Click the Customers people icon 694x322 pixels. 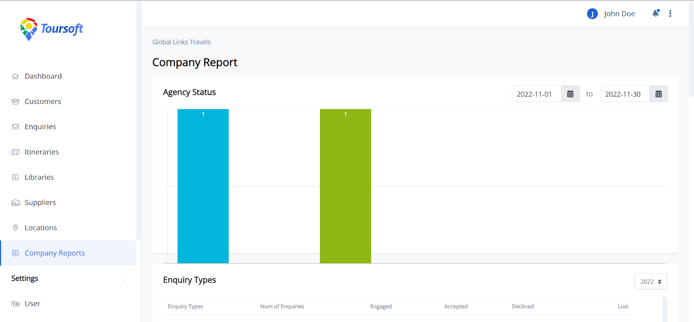[16, 101]
